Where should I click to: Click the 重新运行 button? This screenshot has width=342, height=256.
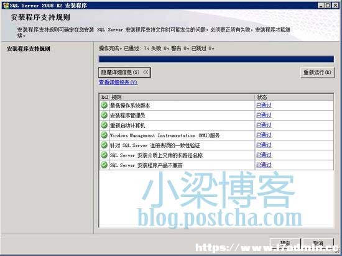click(317, 72)
